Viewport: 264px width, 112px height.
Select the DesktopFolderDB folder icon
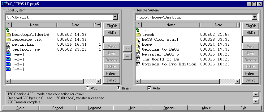tap(8, 35)
